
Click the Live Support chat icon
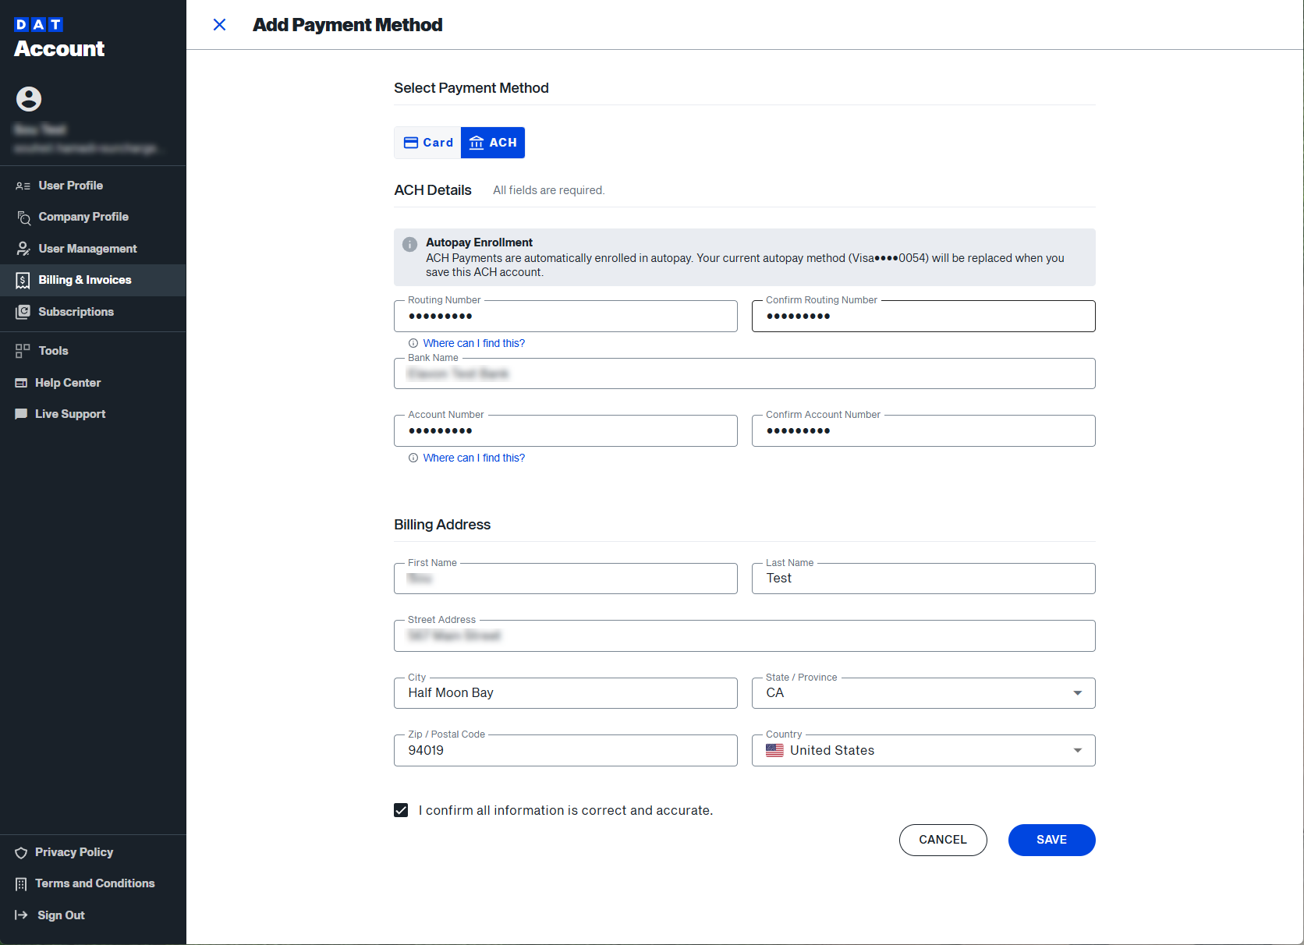[x=21, y=414]
